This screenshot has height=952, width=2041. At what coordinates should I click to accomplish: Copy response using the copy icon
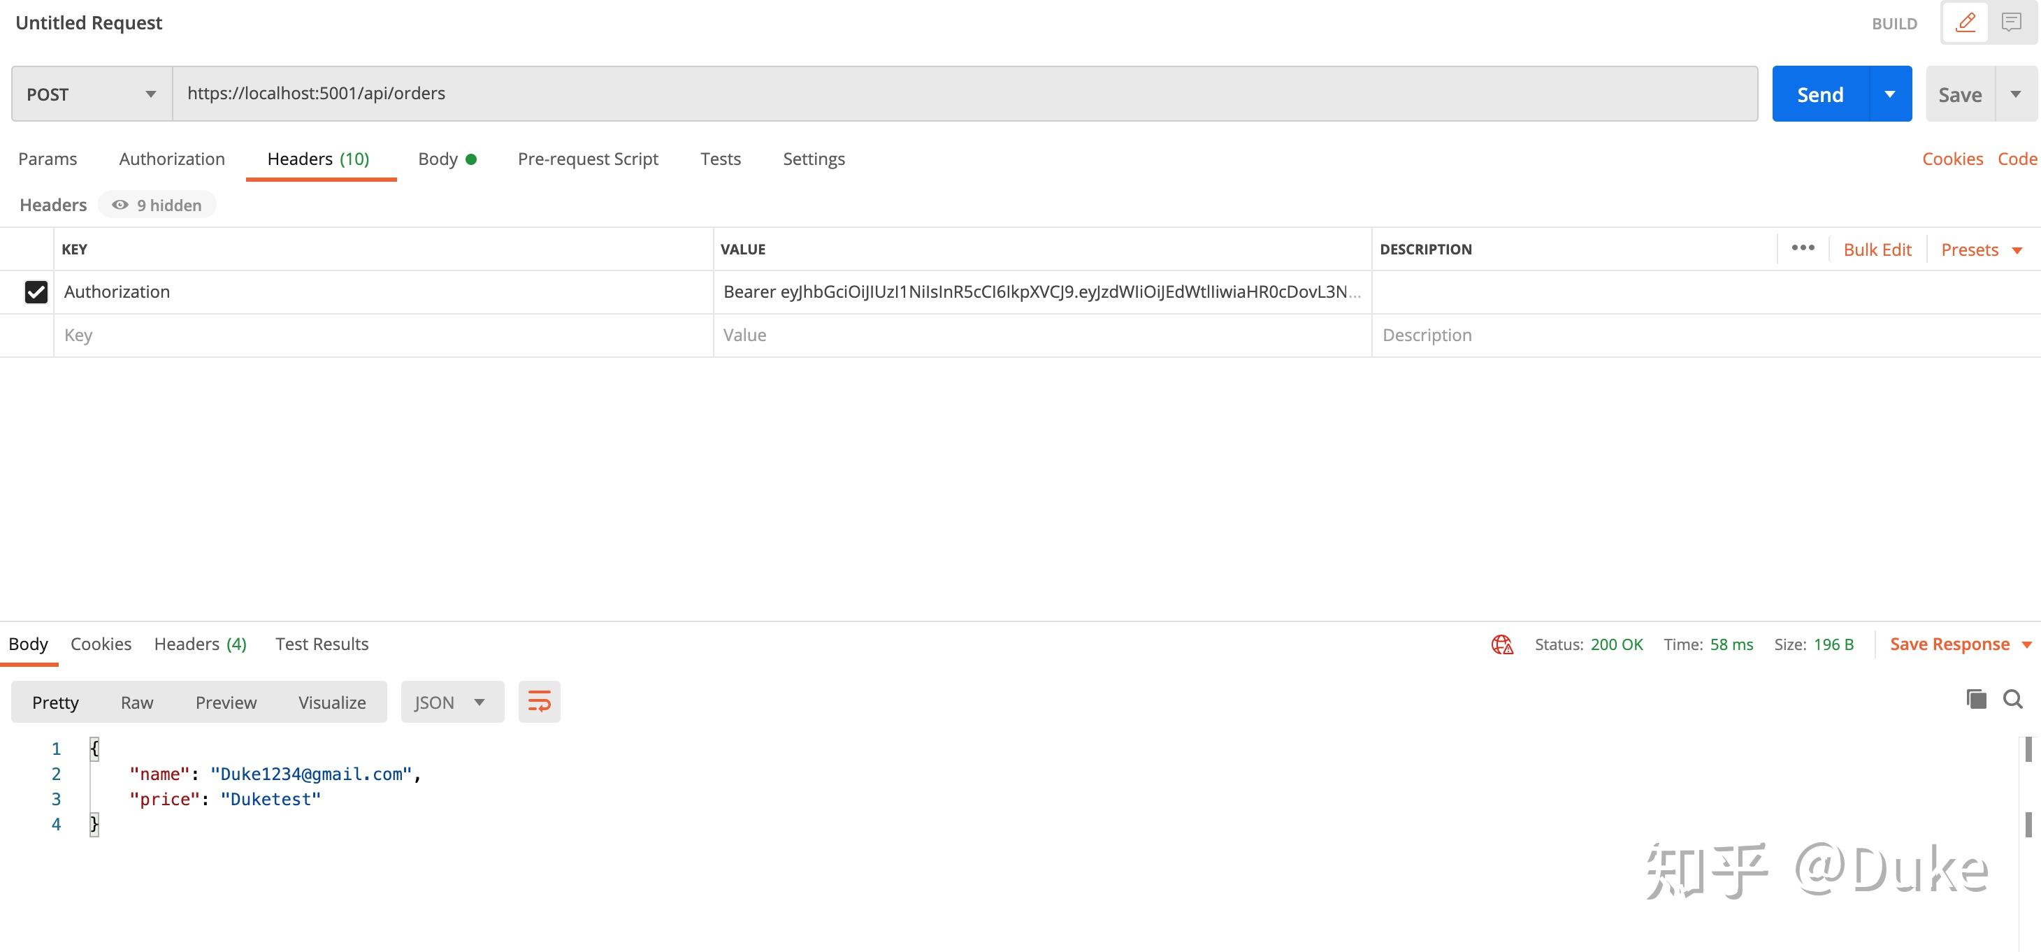click(x=1976, y=698)
